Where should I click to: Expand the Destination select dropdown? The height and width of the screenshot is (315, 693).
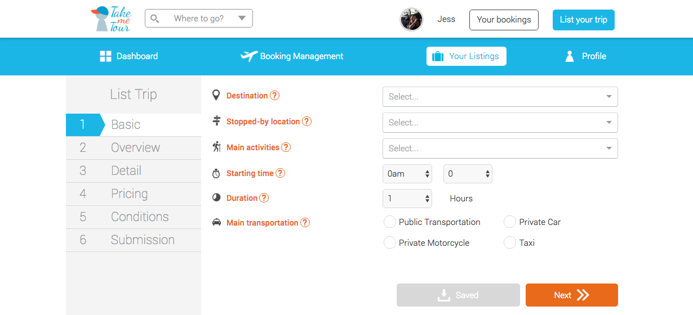500,97
